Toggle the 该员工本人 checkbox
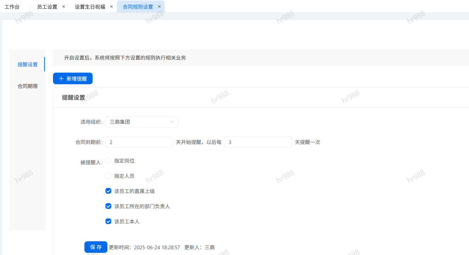 click(x=108, y=221)
